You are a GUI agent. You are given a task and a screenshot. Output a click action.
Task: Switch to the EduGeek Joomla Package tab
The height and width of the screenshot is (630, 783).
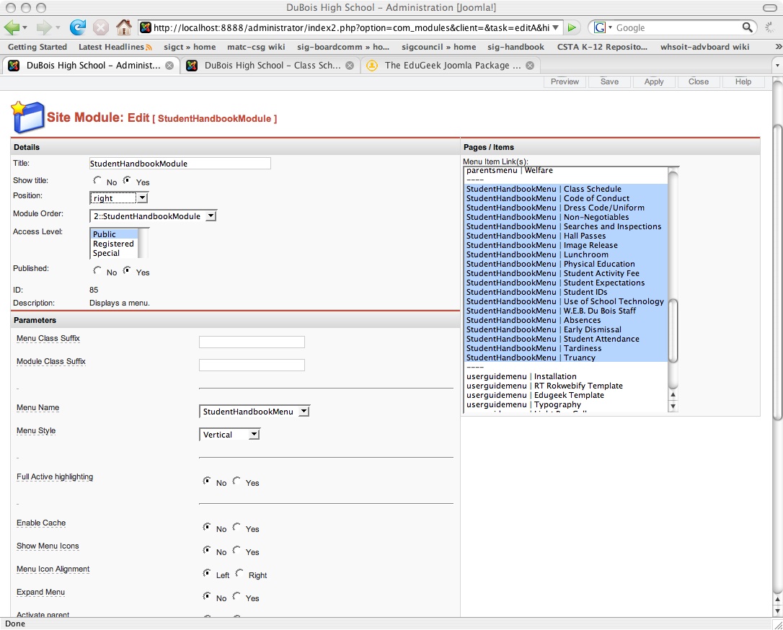(x=450, y=66)
